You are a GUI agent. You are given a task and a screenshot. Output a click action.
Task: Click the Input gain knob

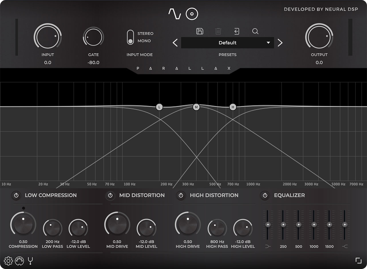coord(47,37)
